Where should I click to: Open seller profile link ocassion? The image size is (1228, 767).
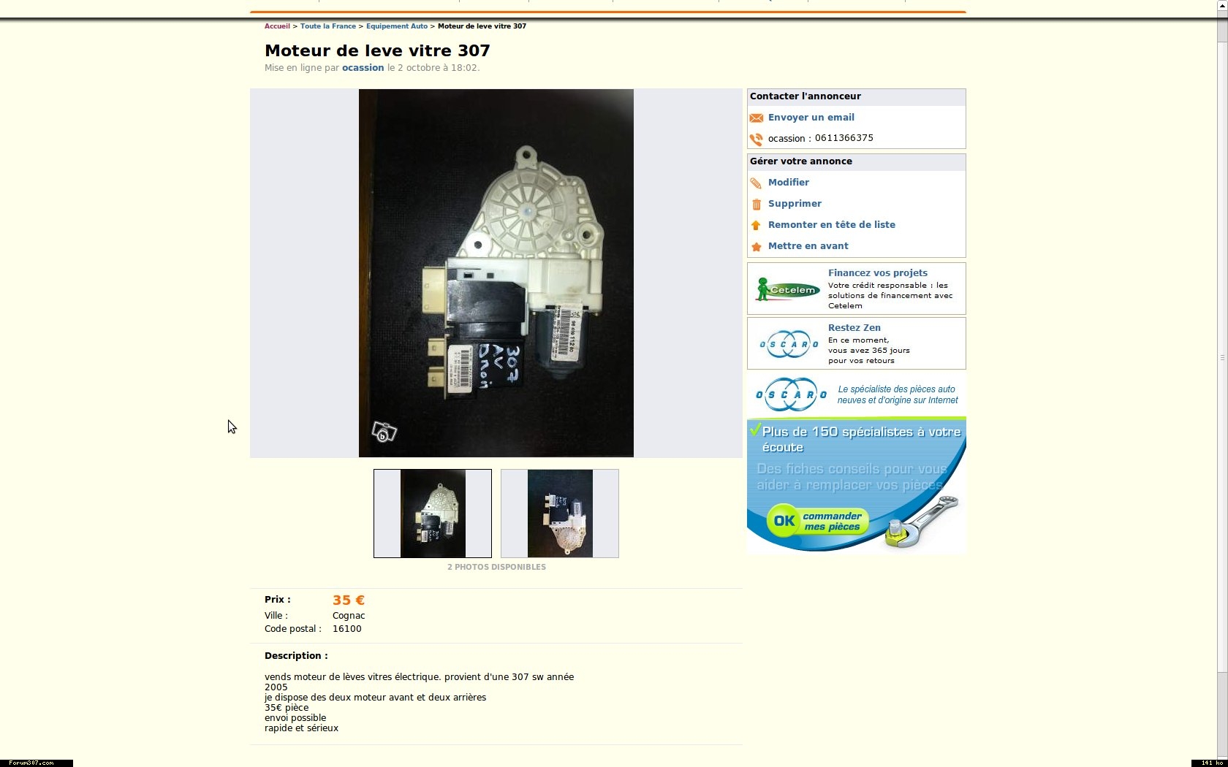point(363,68)
